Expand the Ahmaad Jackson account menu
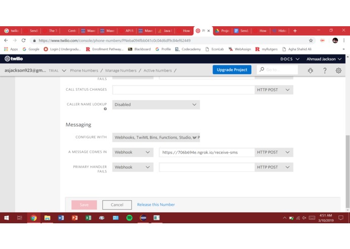The image size is (350, 249). 324,59
